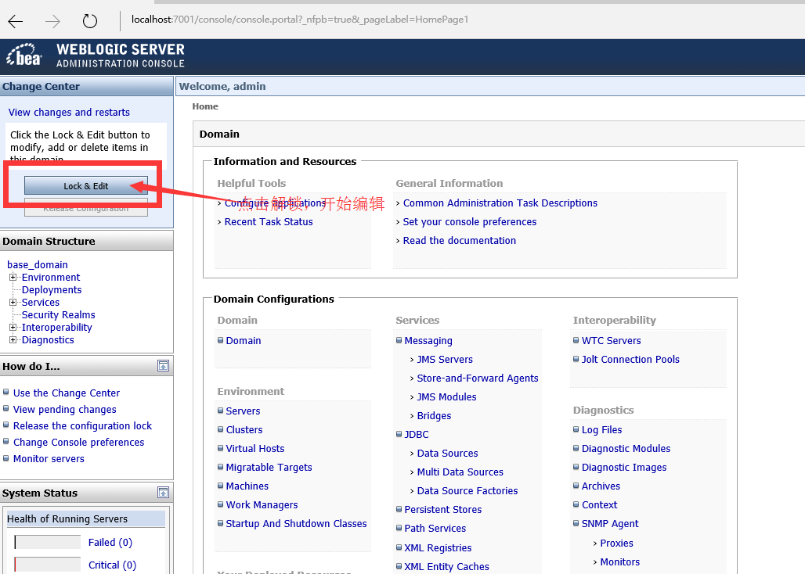Image resolution: width=805 pixels, height=574 pixels.
Task: Open the Work Managers link
Action: click(262, 505)
